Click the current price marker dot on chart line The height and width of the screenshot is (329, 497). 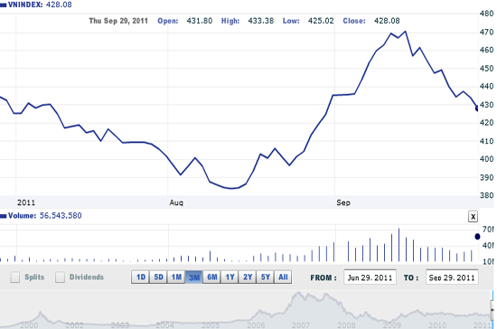[x=477, y=108]
